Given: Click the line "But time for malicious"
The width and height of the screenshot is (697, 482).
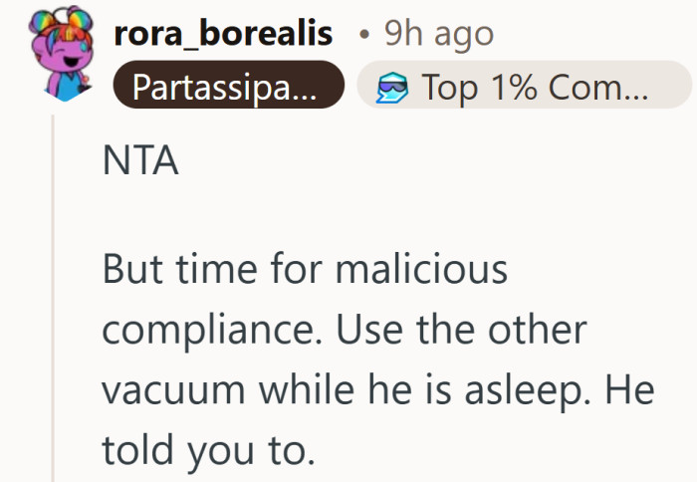Looking at the screenshot, I should click(x=305, y=271).
